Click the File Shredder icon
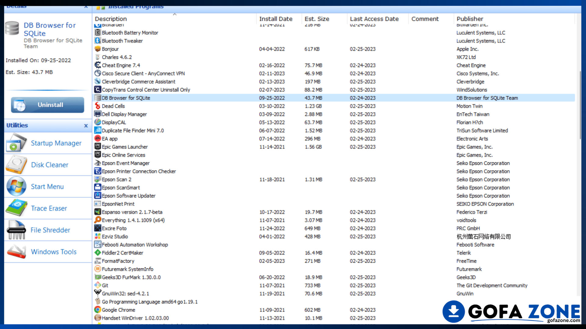The width and height of the screenshot is (586, 329). [x=16, y=230]
